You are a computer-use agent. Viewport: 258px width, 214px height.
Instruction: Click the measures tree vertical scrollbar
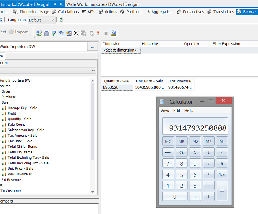[x=93, y=118]
